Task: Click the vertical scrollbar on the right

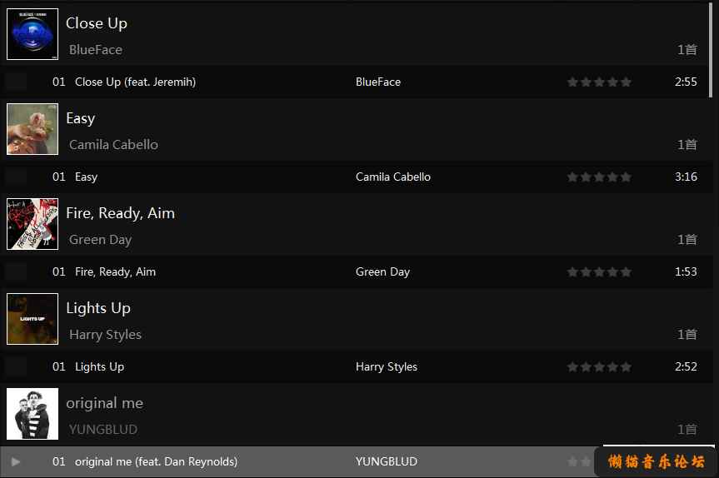Action: click(712, 49)
